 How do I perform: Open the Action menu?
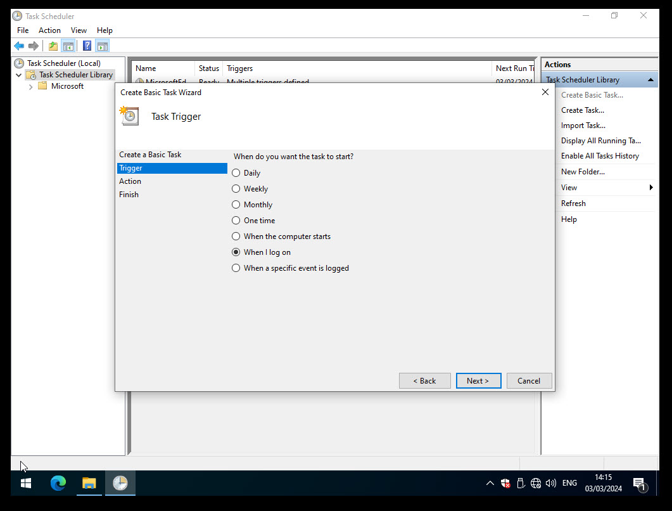pos(49,30)
